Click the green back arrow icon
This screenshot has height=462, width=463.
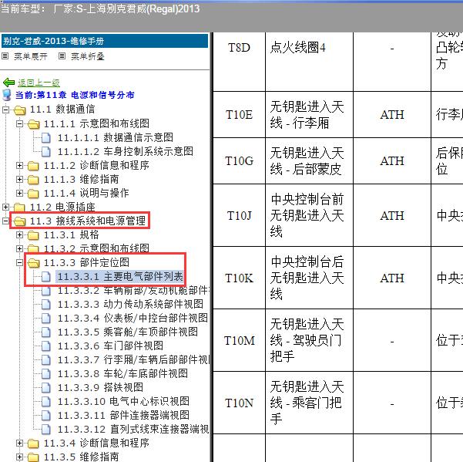(8, 83)
